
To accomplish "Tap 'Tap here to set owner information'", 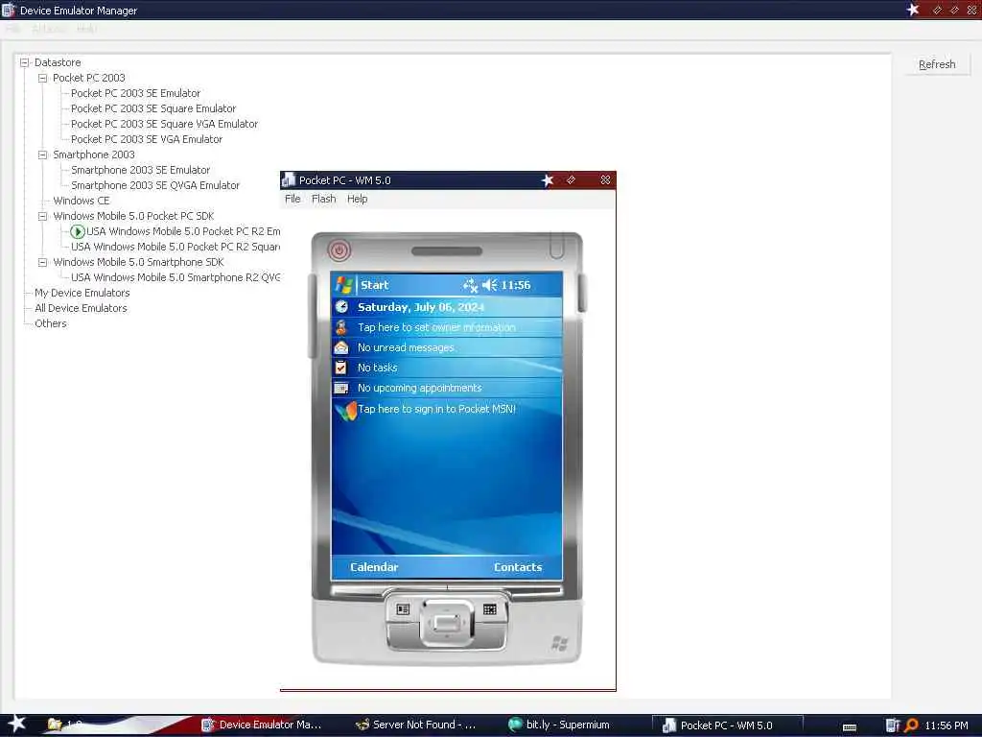I will [x=436, y=327].
